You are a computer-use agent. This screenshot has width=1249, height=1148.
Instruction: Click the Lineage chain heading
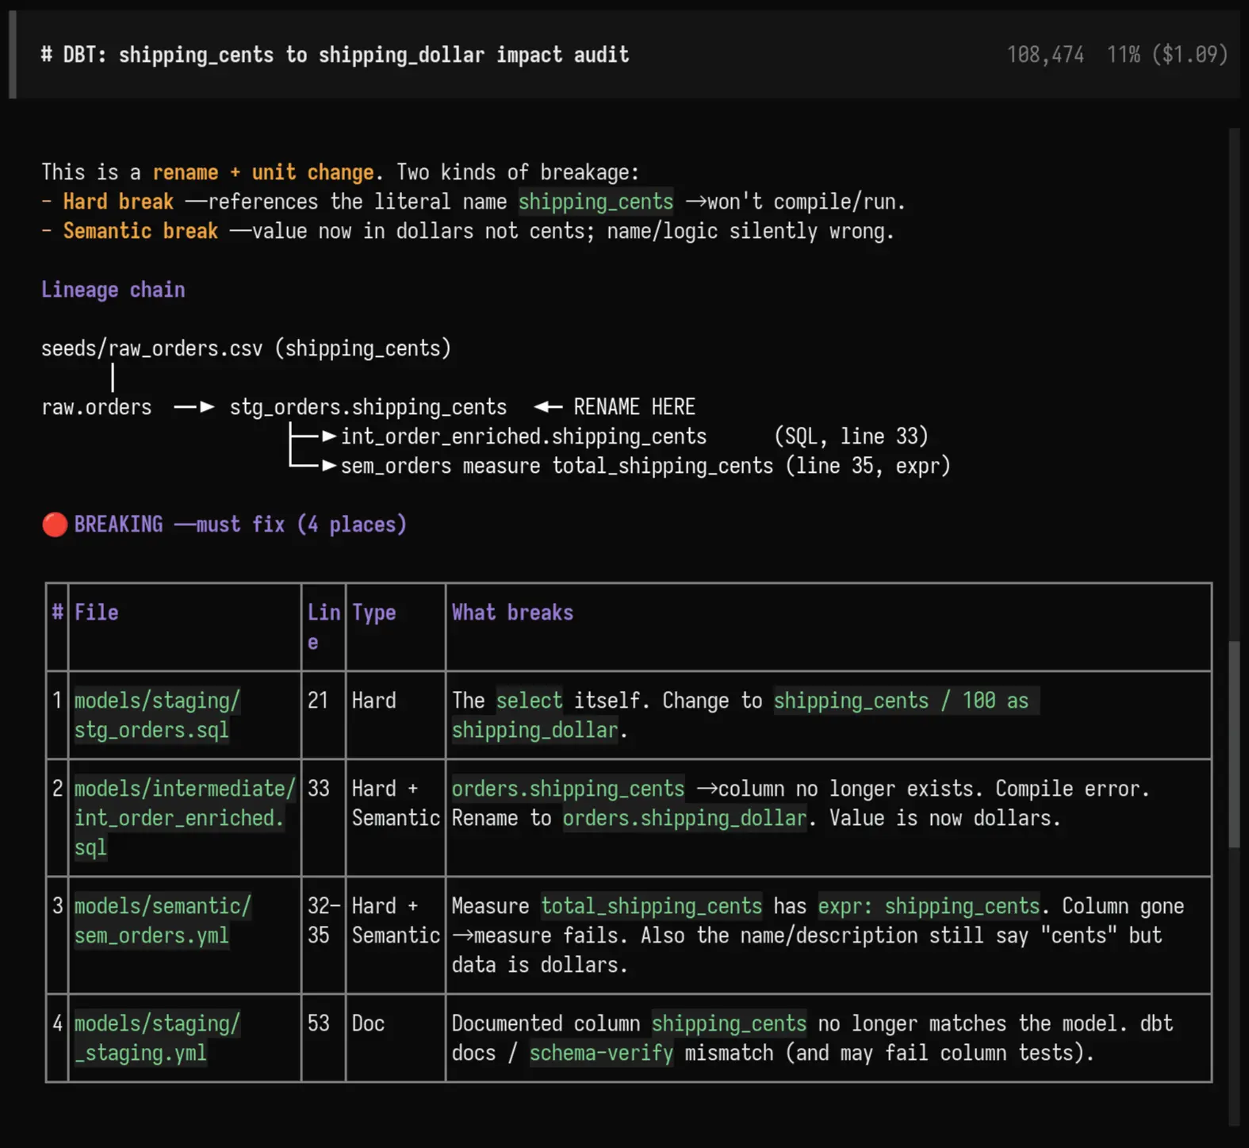[x=113, y=290]
